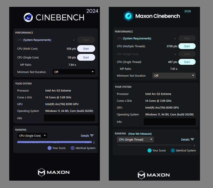Open Minimum Test Duration dropdown in Cinebench 2026

(x=174, y=75)
